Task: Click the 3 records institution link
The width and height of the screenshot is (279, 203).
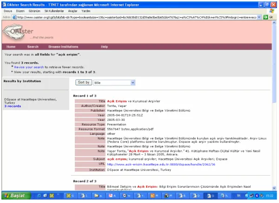Action: (13, 106)
